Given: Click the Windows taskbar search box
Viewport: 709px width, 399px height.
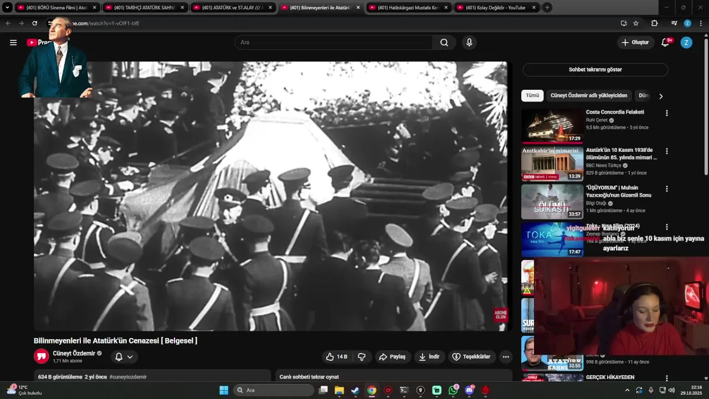Looking at the screenshot, I should click(274, 390).
